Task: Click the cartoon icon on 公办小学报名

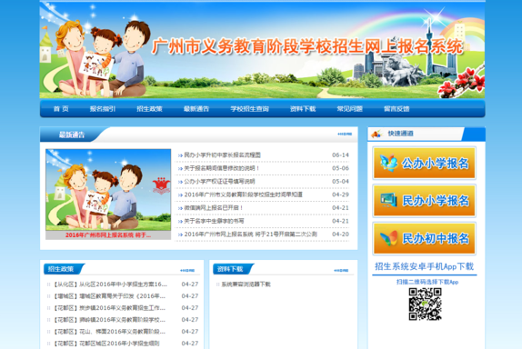Action: (389, 163)
